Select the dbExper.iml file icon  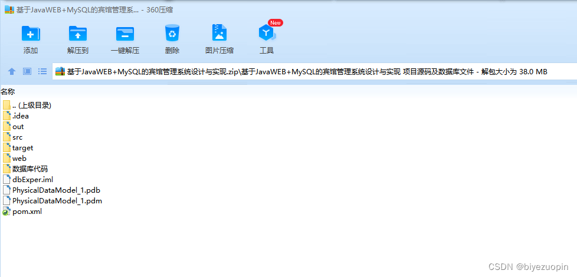coord(6,180)
